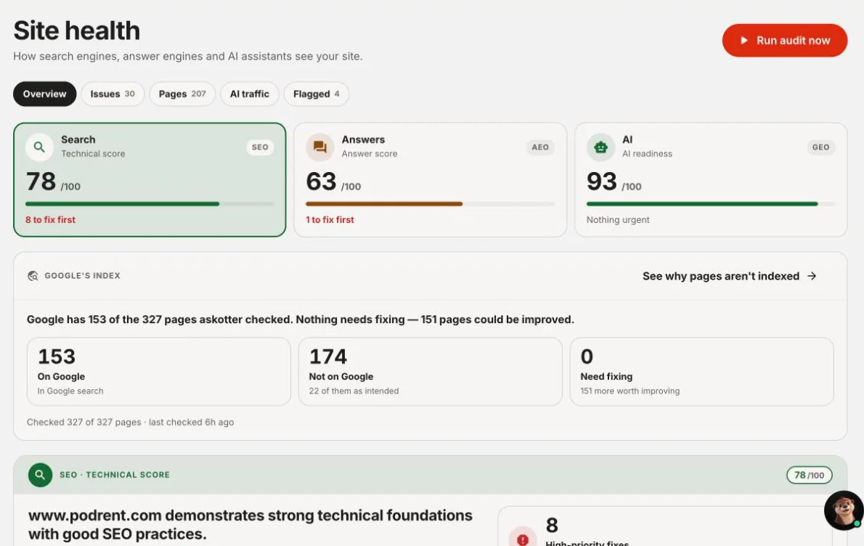Click the play icon in Run audit now
The height and width of the screenshot is (546, 864).
click(744, 40)
